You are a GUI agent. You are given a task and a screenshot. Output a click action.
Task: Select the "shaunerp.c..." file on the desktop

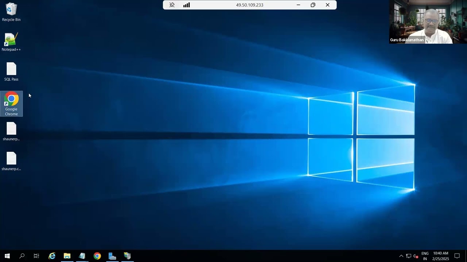point(11,162)
